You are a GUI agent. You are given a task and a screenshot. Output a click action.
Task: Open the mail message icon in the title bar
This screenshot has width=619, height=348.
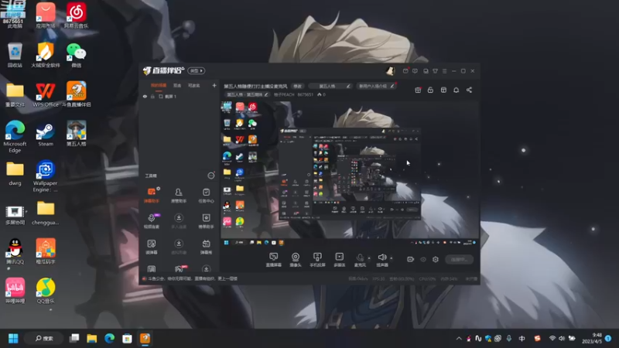(x=405, y=71)
